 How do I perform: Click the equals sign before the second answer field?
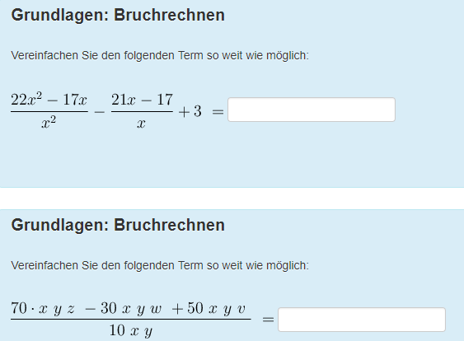[x=268, y=320]
